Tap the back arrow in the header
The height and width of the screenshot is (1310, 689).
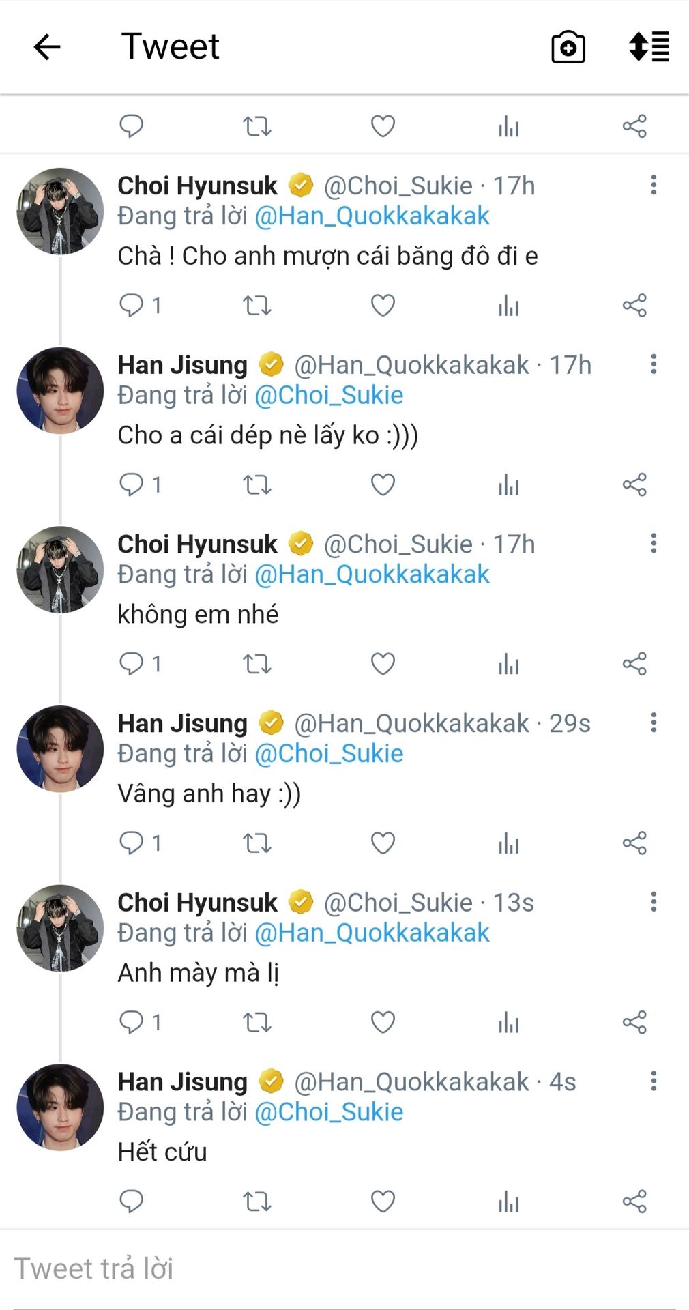click(47, 47)
